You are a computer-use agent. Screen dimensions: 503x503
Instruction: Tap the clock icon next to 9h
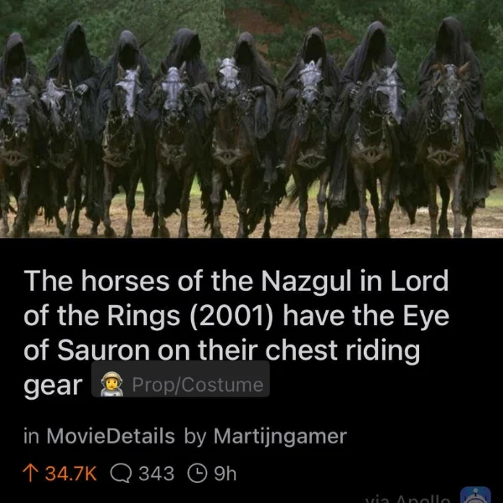(x=197, y=474)
